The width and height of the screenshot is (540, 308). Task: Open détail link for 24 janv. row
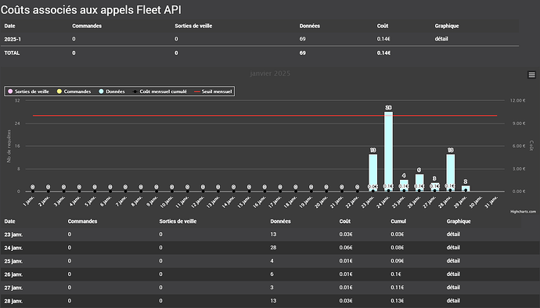453,248
